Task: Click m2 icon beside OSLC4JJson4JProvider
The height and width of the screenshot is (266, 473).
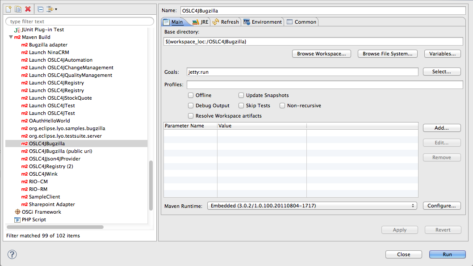Action: 25,159
